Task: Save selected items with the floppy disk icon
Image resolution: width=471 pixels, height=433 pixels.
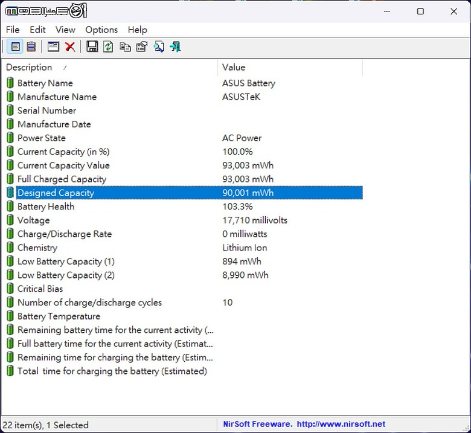Action: 92,47
